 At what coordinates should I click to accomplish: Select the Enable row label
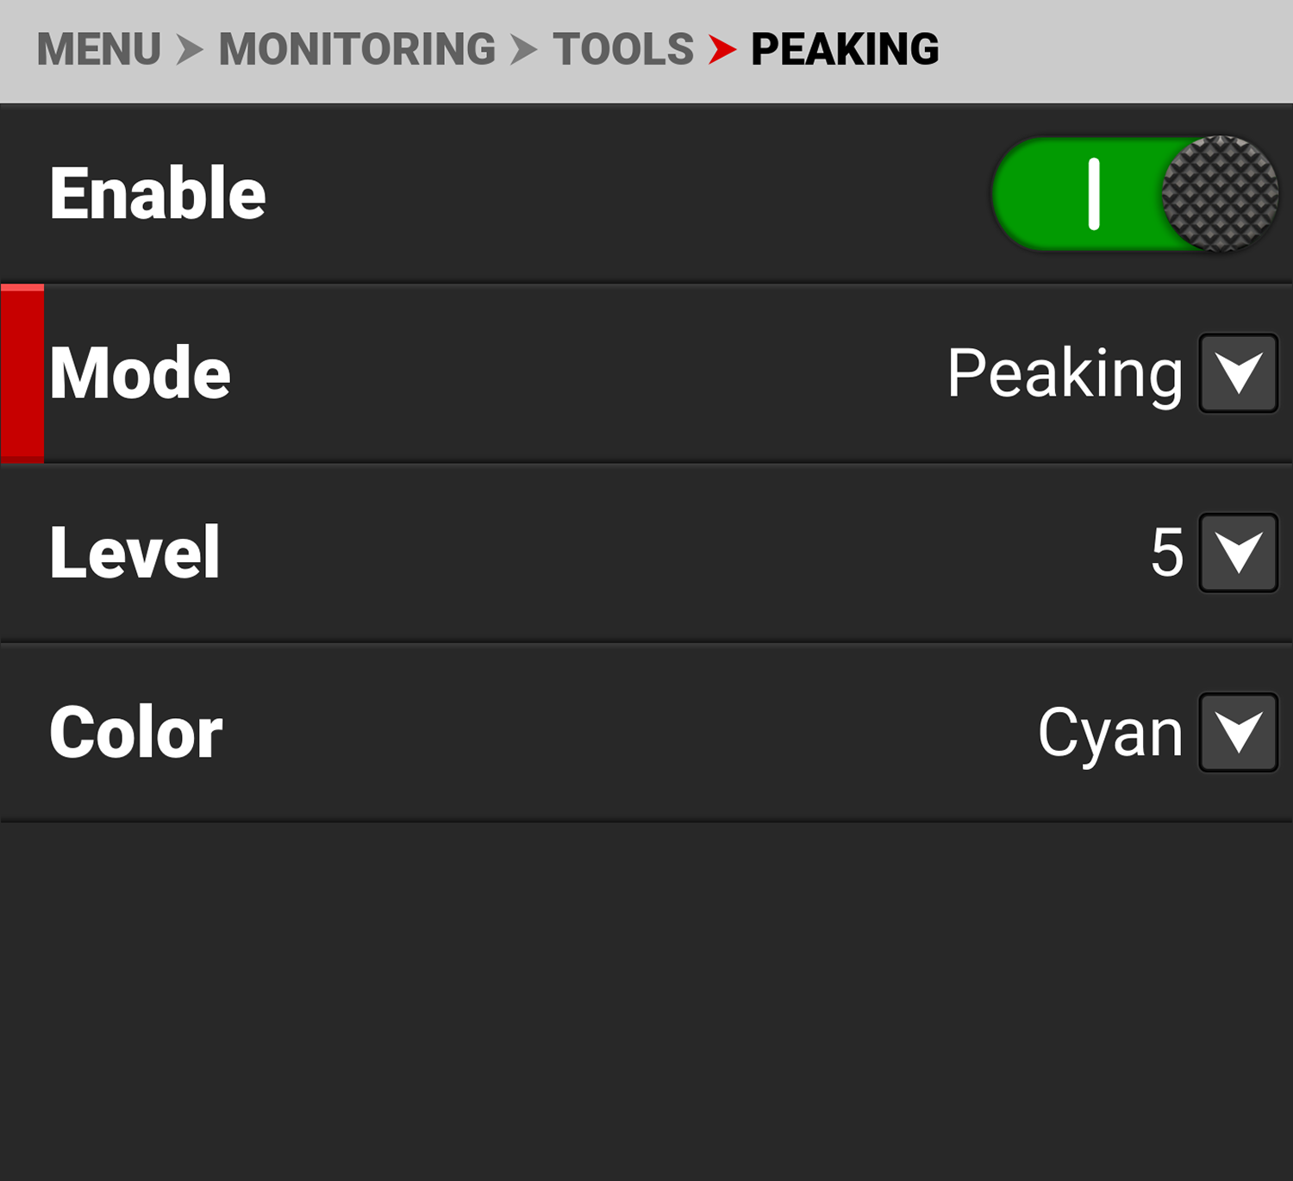[158, 194]
